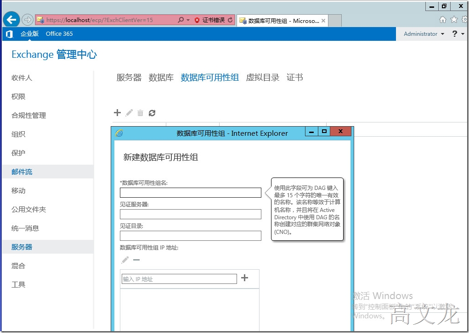Switch to the 数据库可用性组 top tab

pyautogui.click(x=209, y=78)
